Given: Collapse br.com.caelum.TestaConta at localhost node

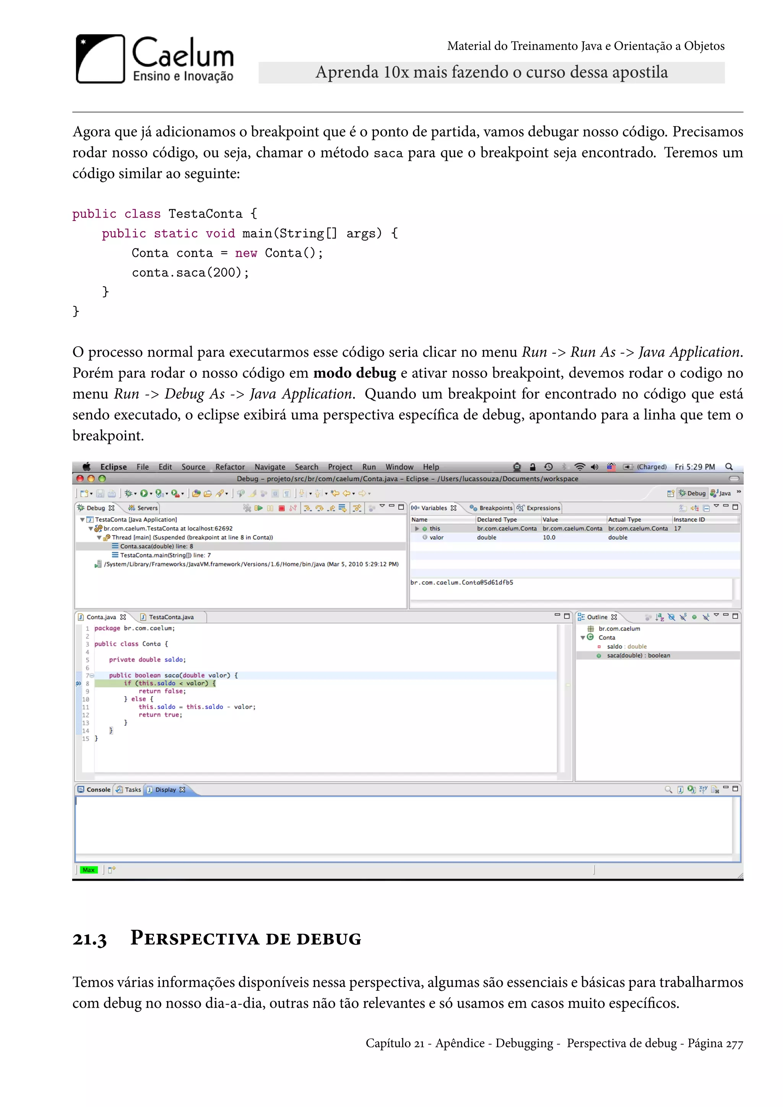Looking at the screenshot, I should click(91, 528).
